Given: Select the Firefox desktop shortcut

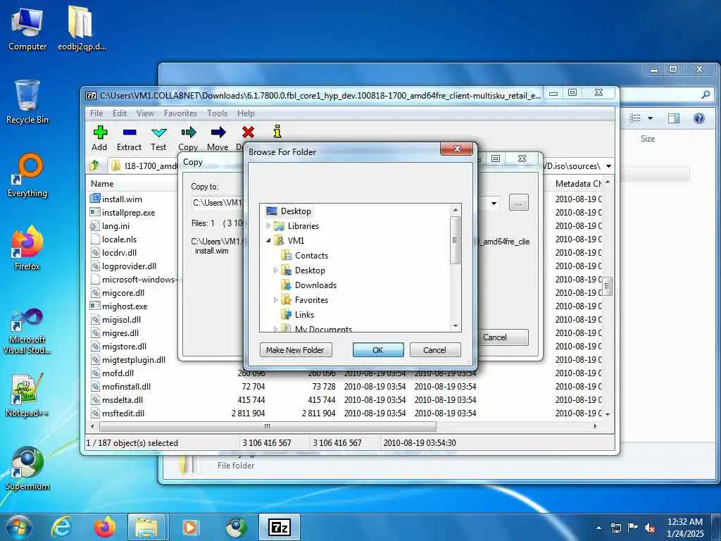Looking at the screenshot, I should (27, 249).
